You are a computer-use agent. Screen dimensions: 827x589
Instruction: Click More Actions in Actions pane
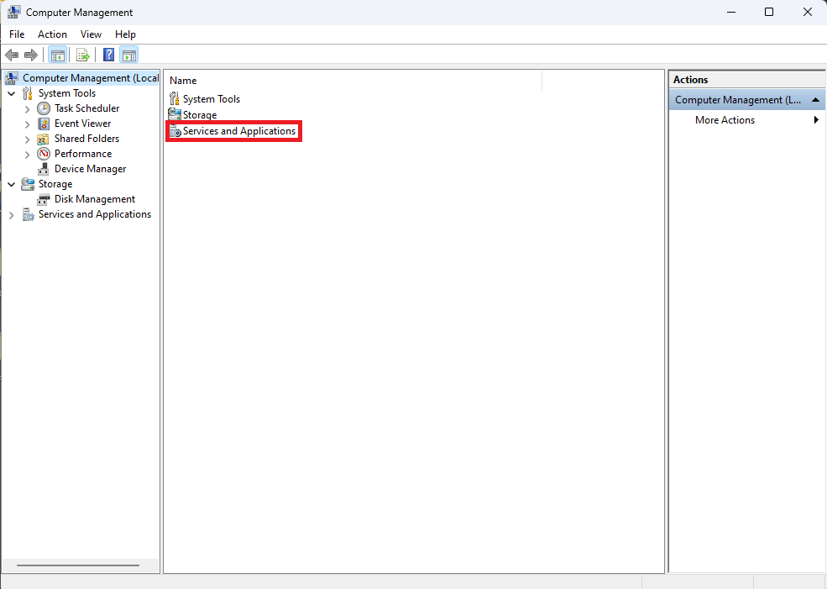(725, 120)
